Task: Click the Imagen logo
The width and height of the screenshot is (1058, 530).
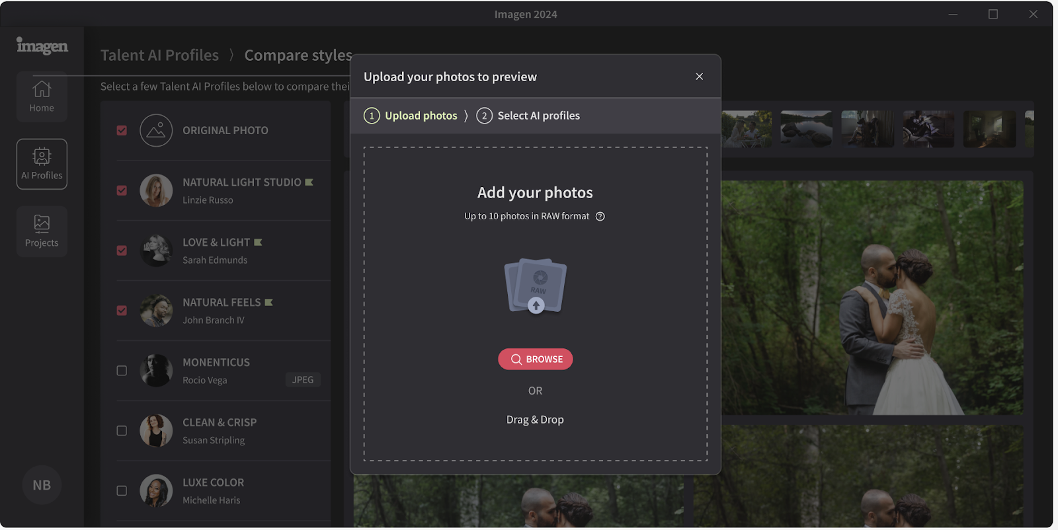Action: click(x=42, y=45)
